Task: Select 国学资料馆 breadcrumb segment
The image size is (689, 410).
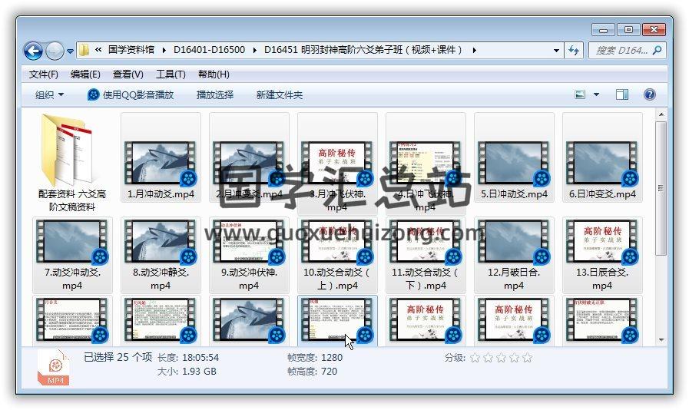Action: point(131,50)
